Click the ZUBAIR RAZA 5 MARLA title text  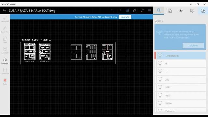[x=36, y=40]
